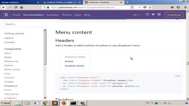The height and width of the screenshot is (106, 189).
Task: Open Bootstrap GitHub icon link
Action: [147, 14]
